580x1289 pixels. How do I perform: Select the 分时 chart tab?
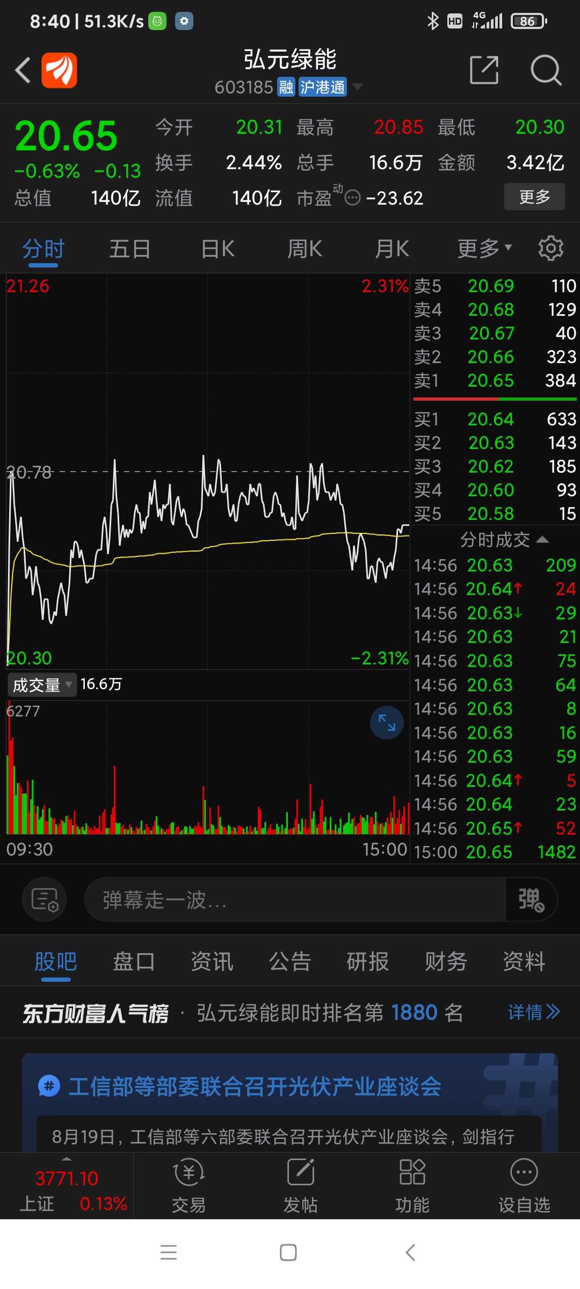pyautogui.click(x=43, y=249)
